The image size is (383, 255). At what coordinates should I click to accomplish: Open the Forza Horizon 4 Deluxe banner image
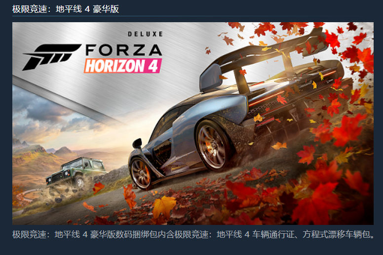[x=192, y=123]
